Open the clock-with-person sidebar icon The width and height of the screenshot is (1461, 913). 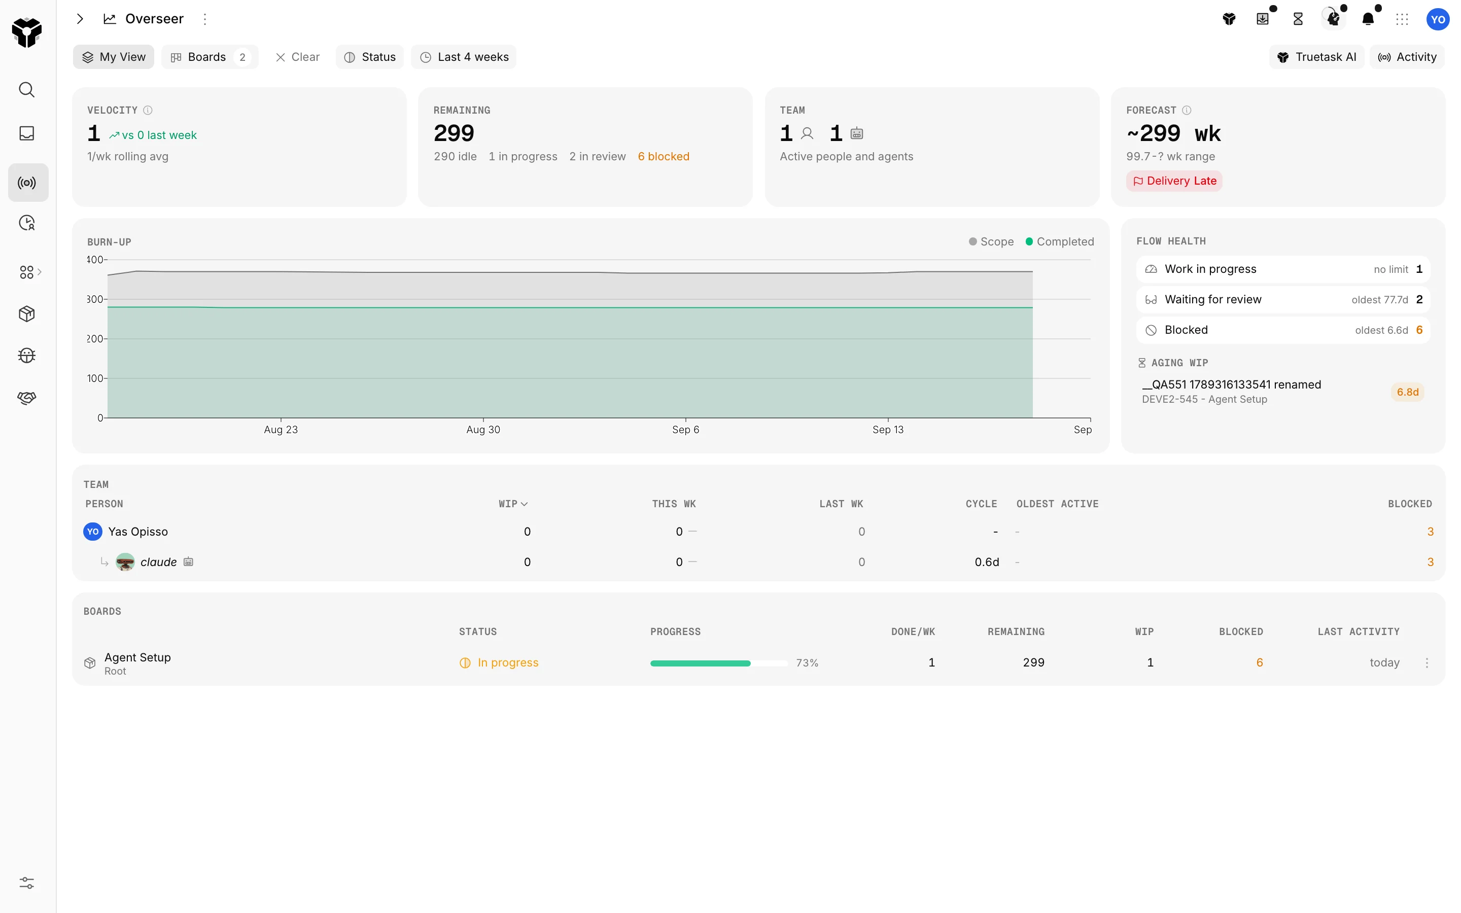click(x=27, y=223)
